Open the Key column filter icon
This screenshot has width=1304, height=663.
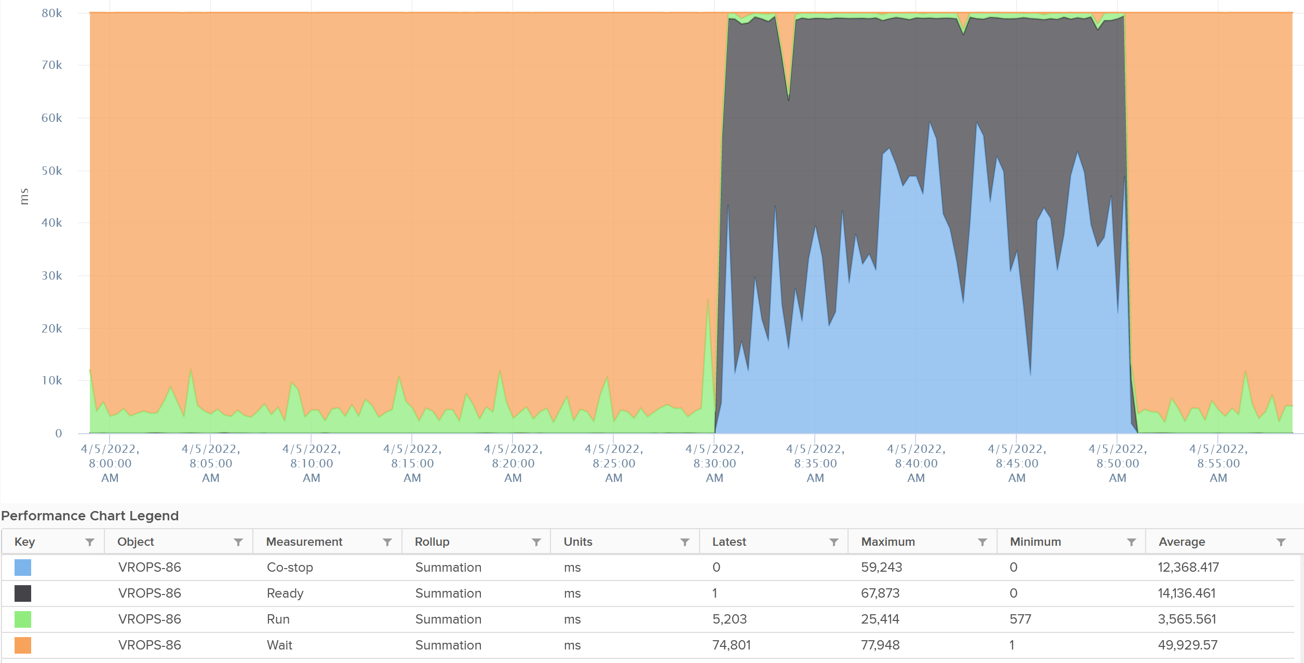90,542
